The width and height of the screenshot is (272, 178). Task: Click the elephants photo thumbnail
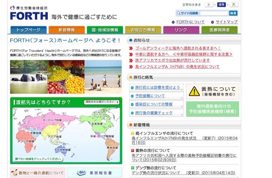point(28,77)
